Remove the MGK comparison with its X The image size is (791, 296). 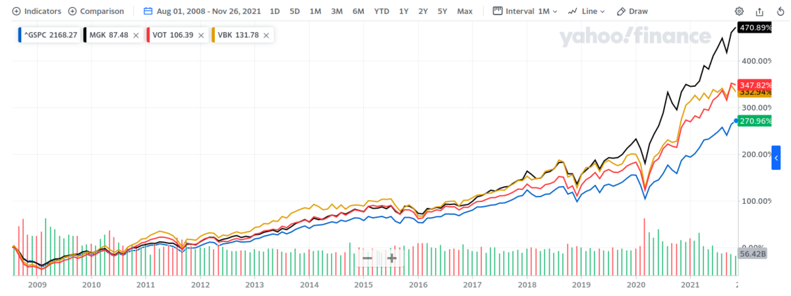(x=135, y=35)
